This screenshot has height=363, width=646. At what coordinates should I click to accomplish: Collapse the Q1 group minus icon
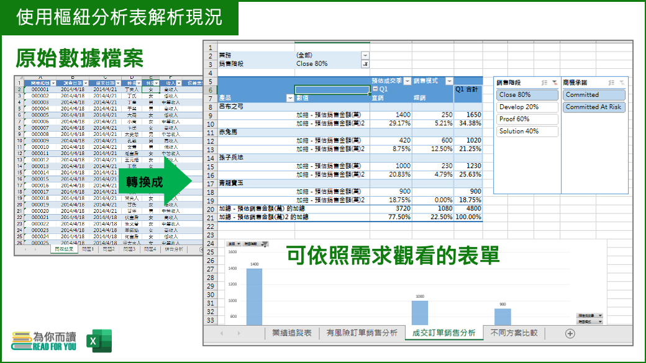tap(375, 89)
